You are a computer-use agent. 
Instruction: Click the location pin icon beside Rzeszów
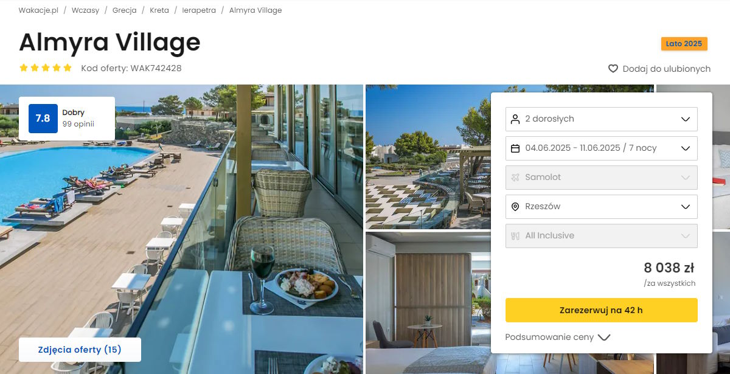tap(515, 206)
